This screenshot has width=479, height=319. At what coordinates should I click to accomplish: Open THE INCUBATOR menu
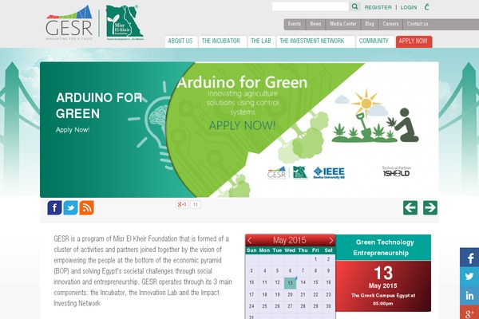[221, 41]
